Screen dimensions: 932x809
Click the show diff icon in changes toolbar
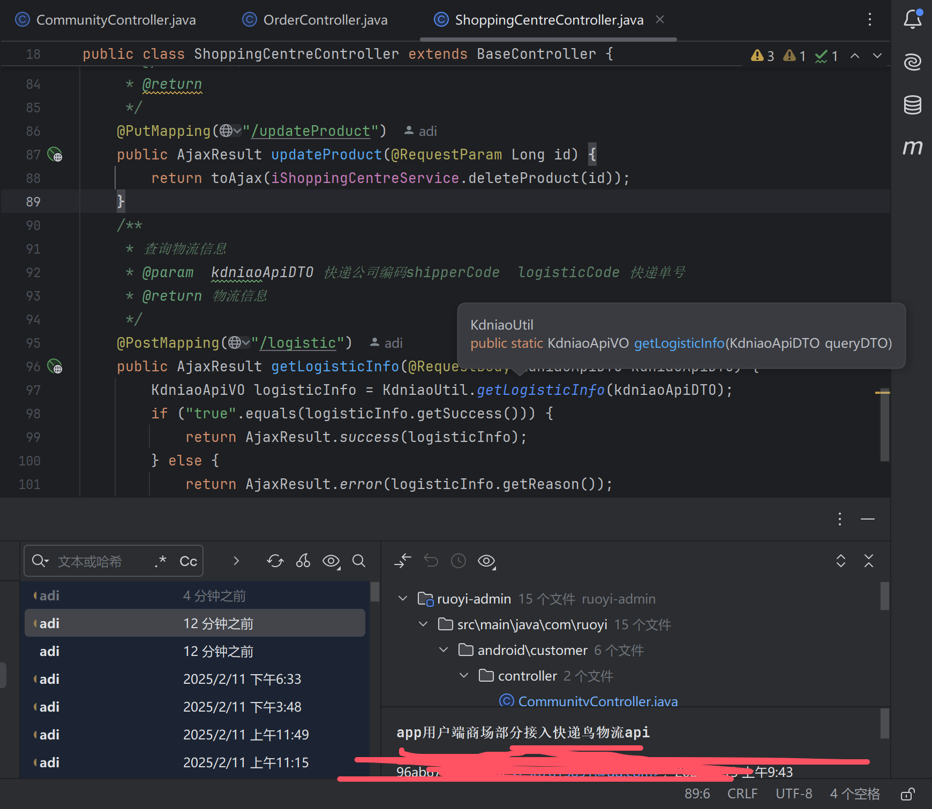(x=403, y=561)
